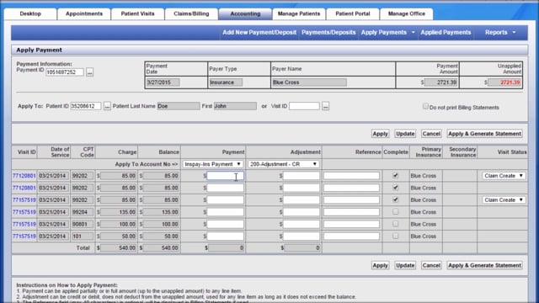Open Applied Payments menu item
Screen dimensions: 539x303
pos(446,32)
